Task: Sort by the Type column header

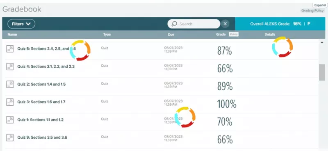Action: (107, 35)
